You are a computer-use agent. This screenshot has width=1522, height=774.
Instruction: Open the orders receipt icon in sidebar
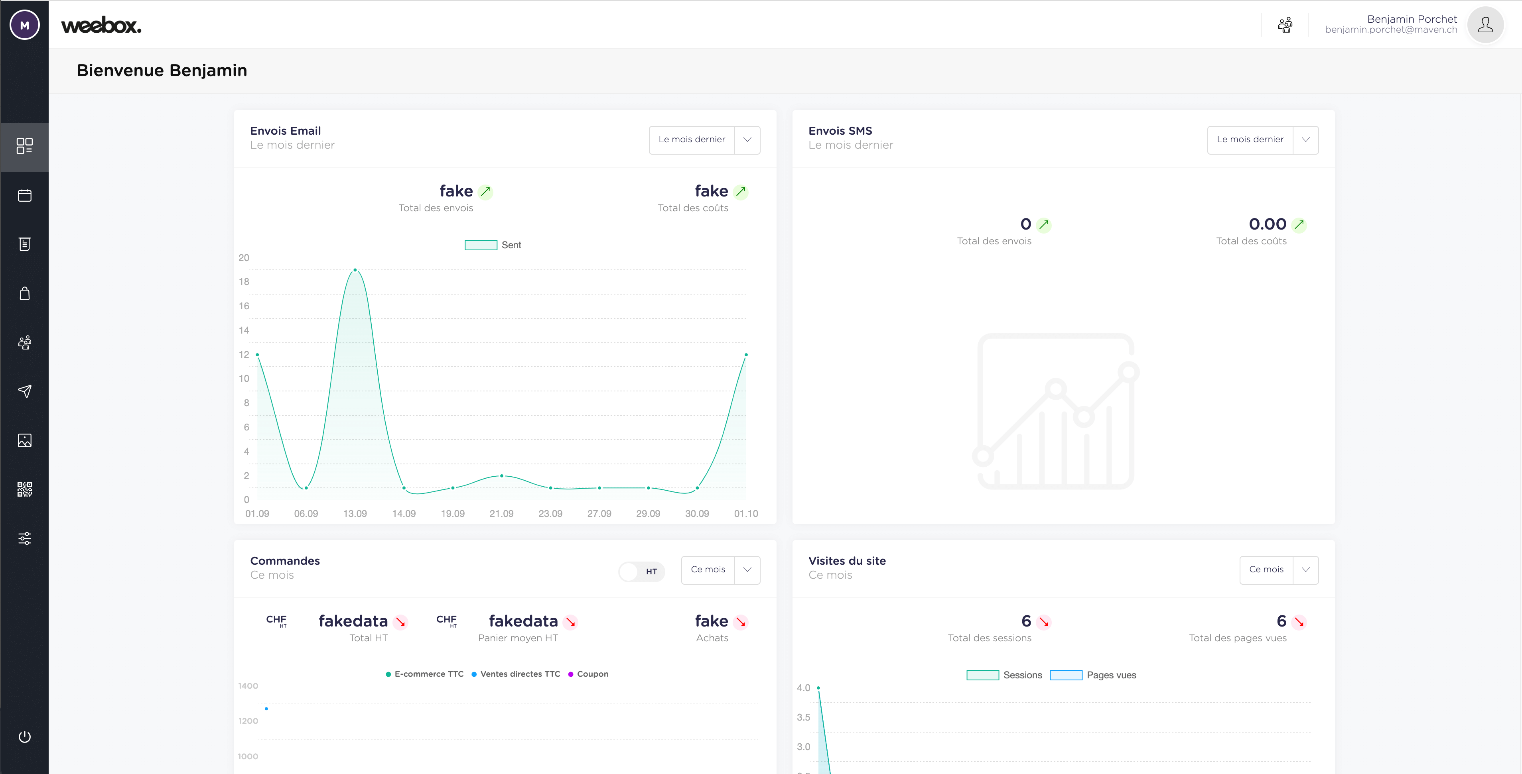(25, 244)
